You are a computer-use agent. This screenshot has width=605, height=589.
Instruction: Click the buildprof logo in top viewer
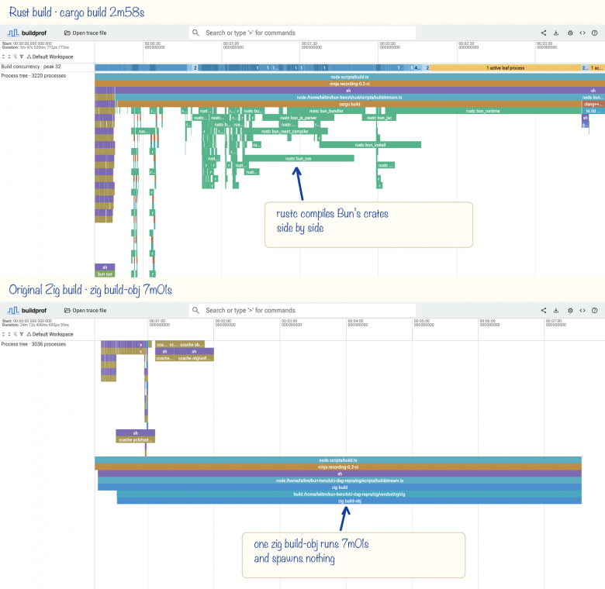[x=27, y=33]
